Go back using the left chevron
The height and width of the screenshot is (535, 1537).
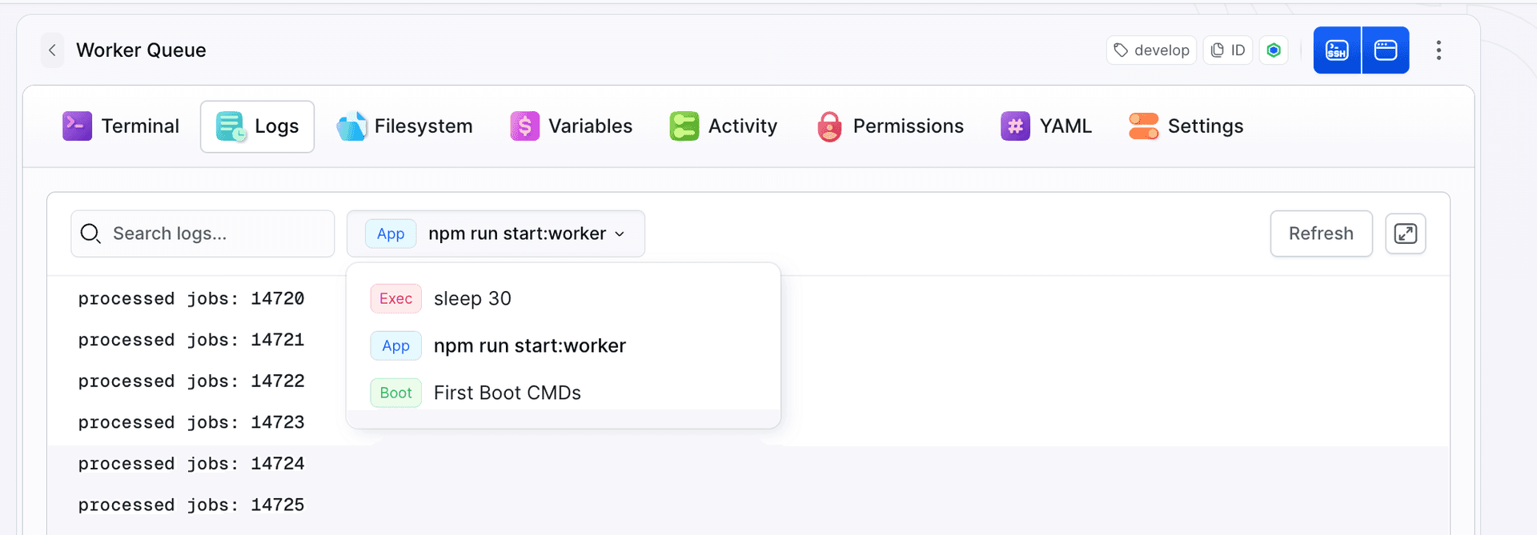point(52,50)
